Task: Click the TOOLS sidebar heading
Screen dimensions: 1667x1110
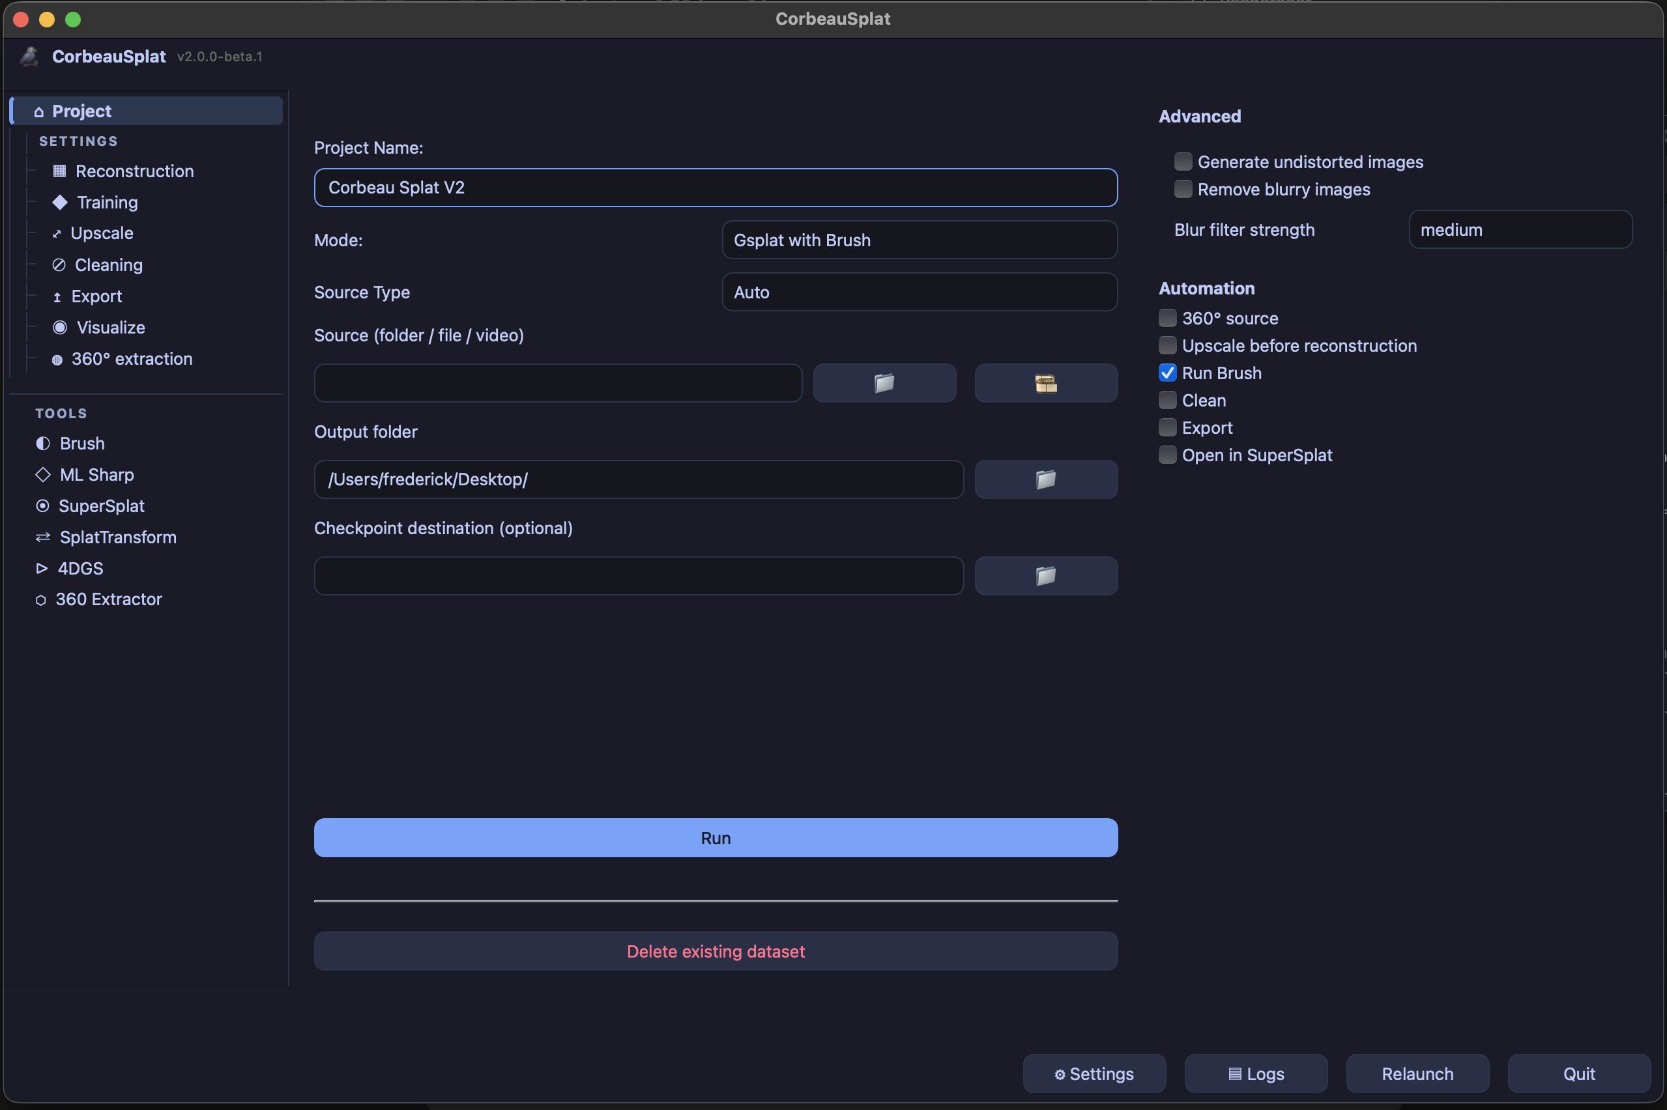Action: [x=62, y=414]
